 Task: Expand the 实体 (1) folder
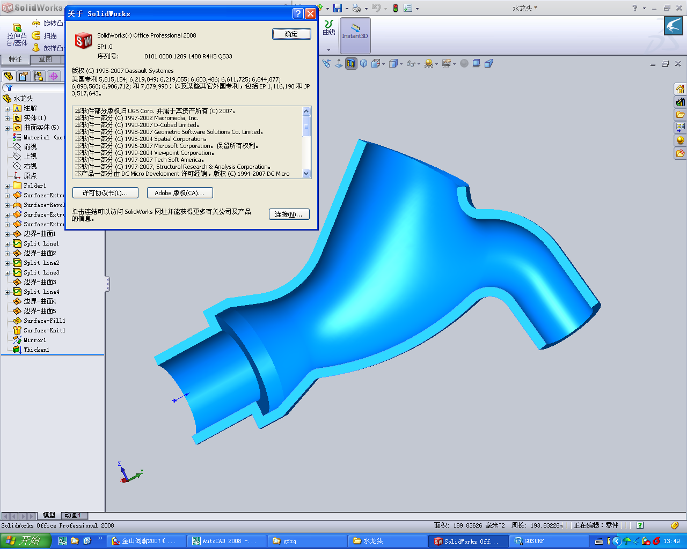click(x=7, y=118)
